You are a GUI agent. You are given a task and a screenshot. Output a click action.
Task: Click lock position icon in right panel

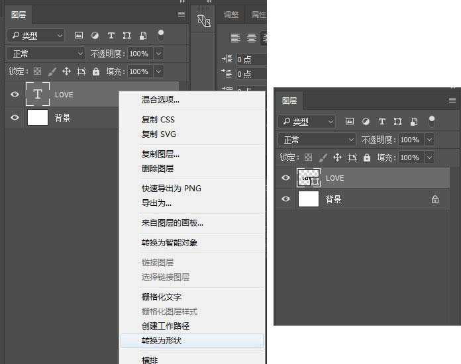coord(337,158)
